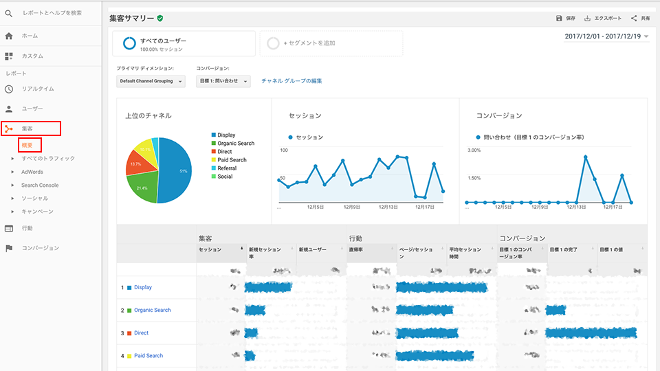
Task: Expand the すべてのトラフィック tree arrow
Action: pyautogui.click(x=12, y=159)
